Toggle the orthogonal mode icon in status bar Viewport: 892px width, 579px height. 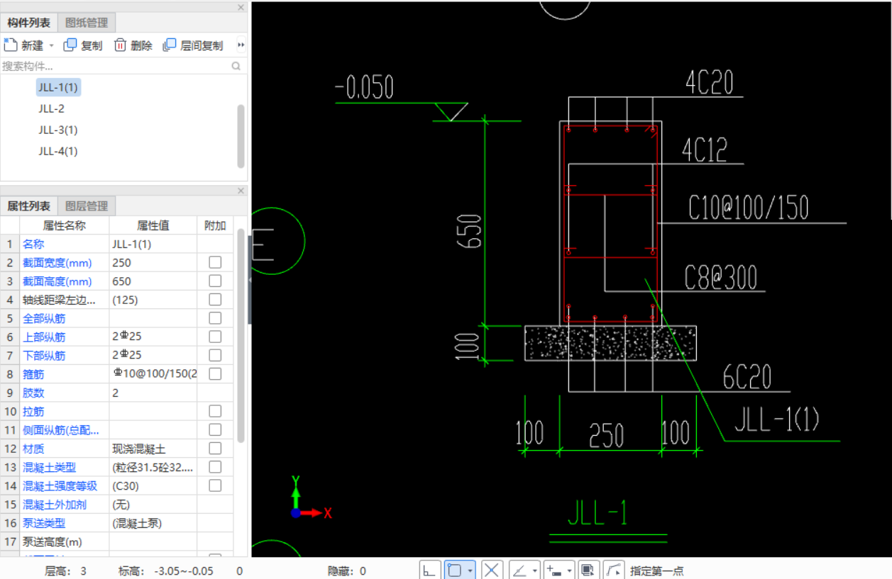click(430, 570)
